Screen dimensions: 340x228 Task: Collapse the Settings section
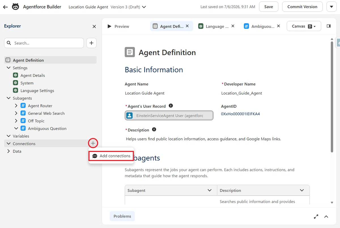pyautogui.click(x=8, y=68)
